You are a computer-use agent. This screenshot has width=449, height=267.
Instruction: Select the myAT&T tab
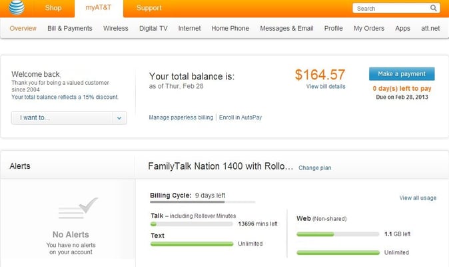[x=99, y=8]
